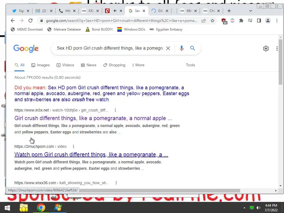
Task: Open the Extensions puzzle piece menu
Action: pyautogui.click(x=241, y=21)
